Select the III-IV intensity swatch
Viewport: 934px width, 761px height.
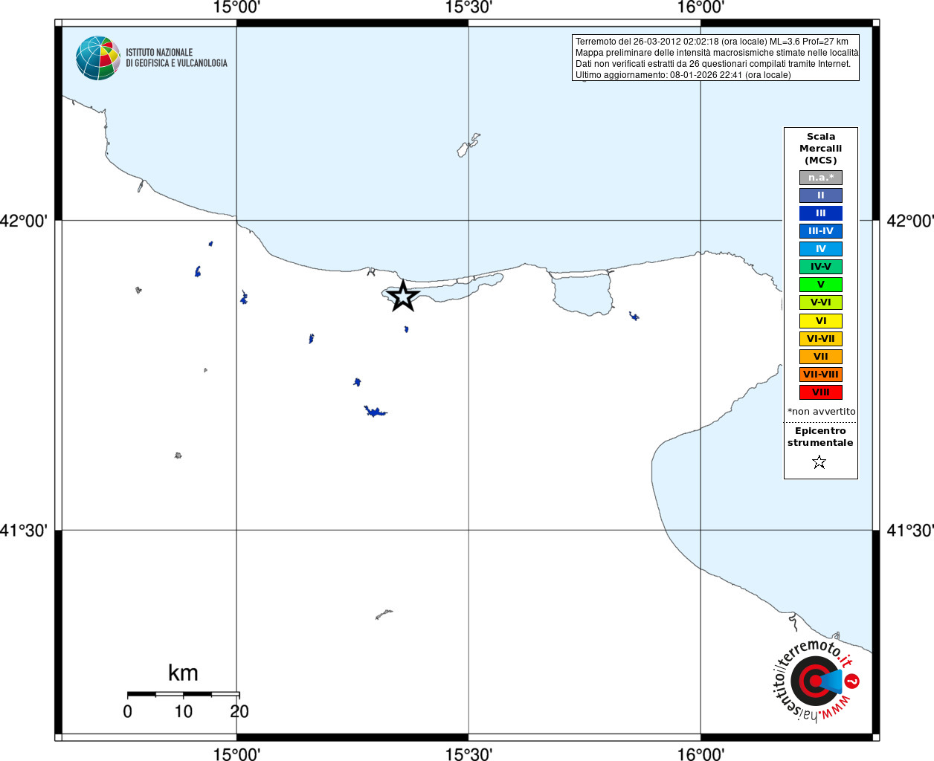(x=821, y=231)
